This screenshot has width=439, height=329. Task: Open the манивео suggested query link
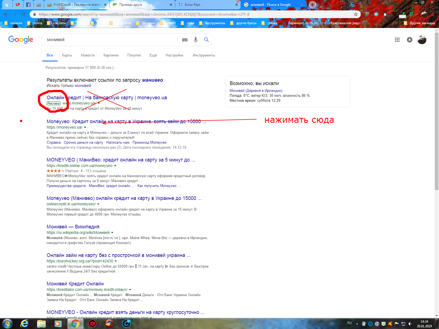point(152,80)
